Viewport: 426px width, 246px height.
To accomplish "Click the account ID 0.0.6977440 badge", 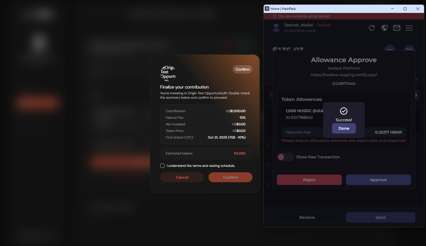I will [344, 84].
